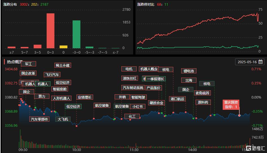Select the 算力 tag

coord(42,96)
